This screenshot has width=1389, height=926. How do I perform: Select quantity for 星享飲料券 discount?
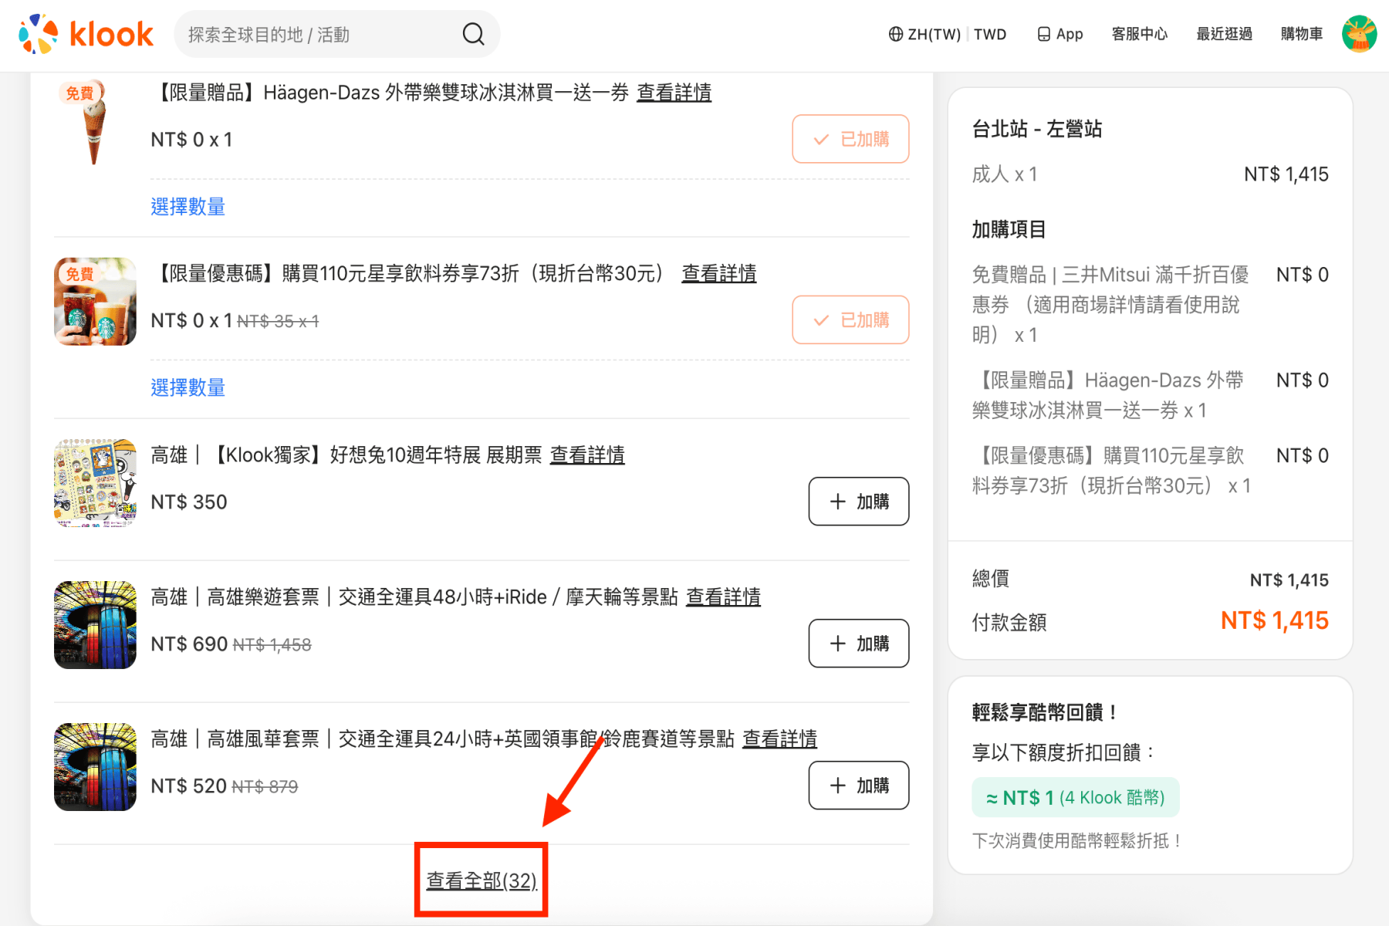point(188,387)
